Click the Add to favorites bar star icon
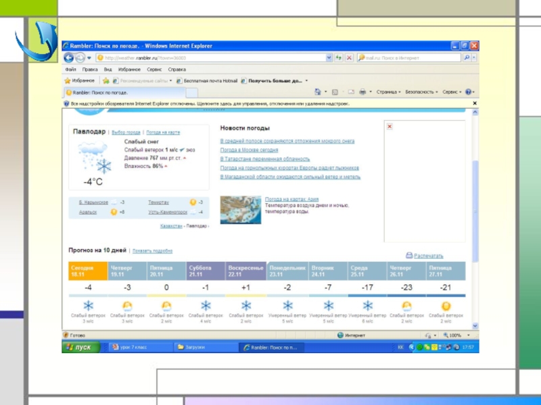This screenshot has height=405, width=541. coord(106,80)
